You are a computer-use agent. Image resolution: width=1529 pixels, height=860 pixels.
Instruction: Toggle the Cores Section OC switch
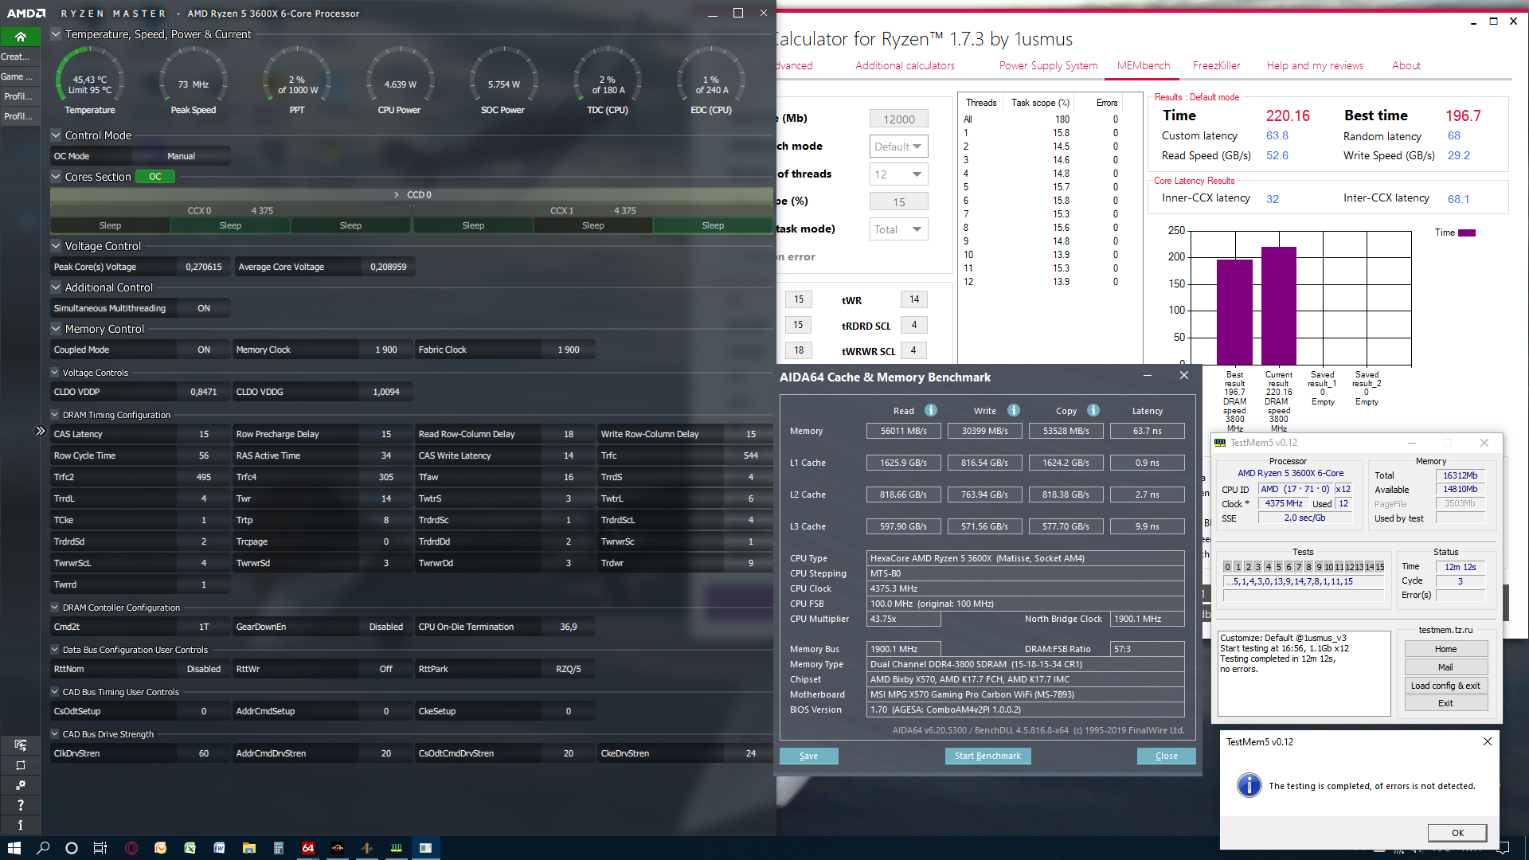tap(155, 177)
